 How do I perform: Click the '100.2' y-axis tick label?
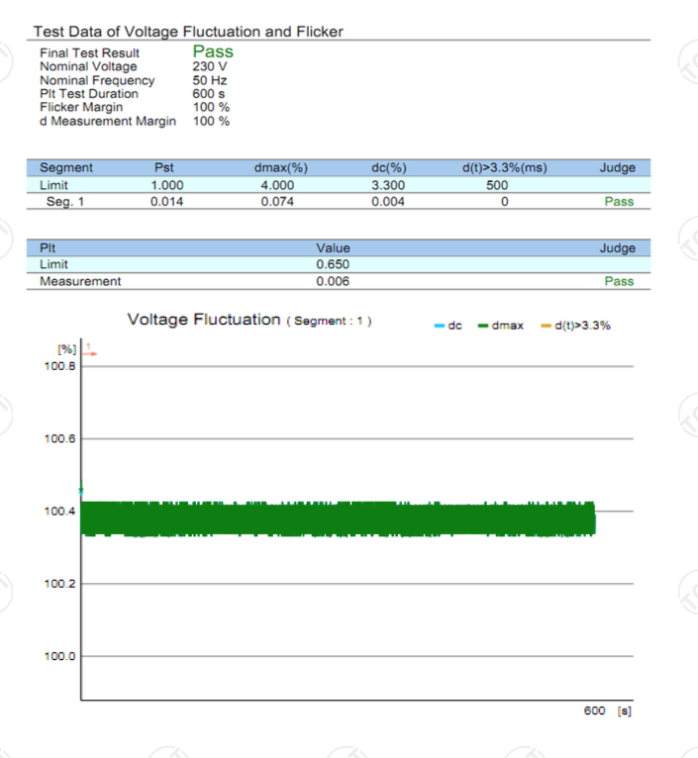click(59, 584)
